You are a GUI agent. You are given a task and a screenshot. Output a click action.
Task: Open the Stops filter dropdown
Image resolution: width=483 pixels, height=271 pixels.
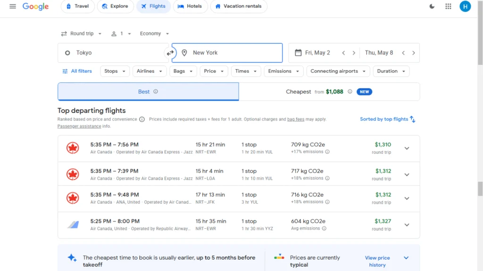click(115, 71)
